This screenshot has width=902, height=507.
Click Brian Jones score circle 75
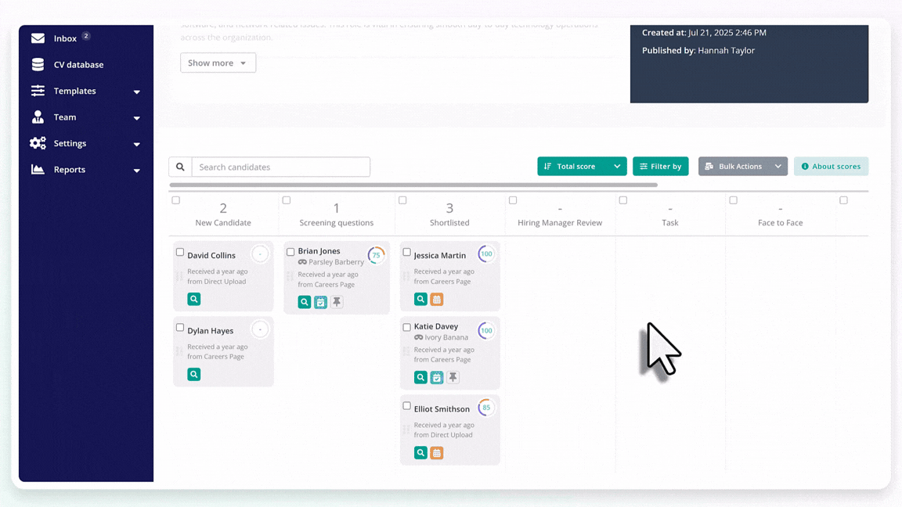(376, 255)
